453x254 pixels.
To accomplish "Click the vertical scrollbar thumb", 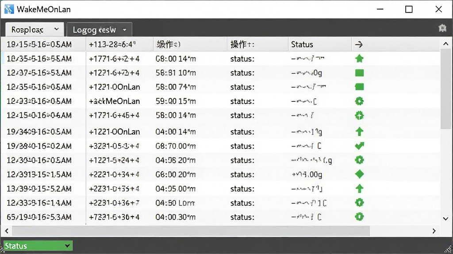I will (446, 89).
